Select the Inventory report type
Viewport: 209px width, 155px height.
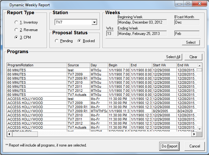(16, 22)
